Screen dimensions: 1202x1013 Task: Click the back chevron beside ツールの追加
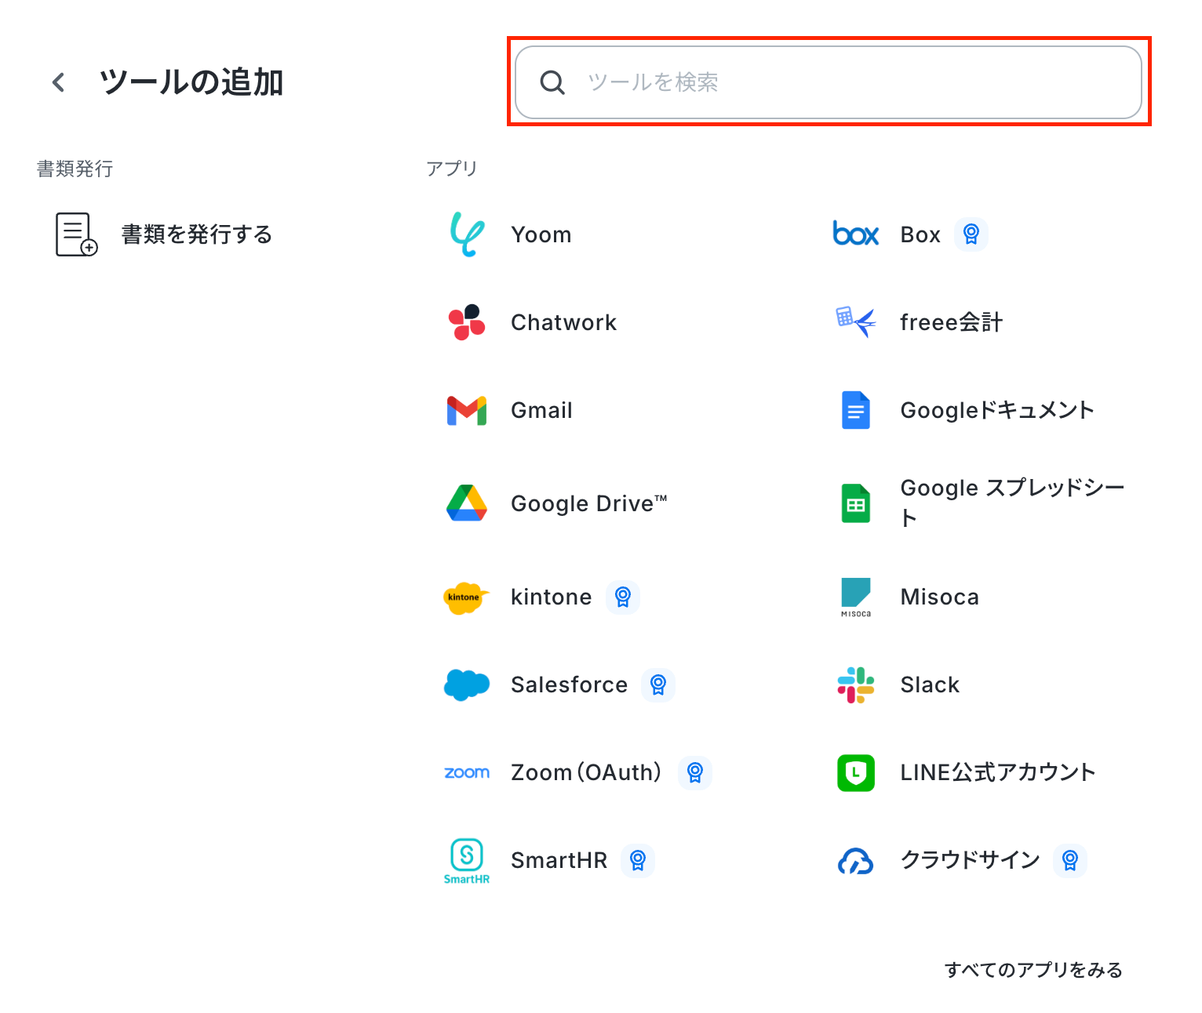click(58, 82)
